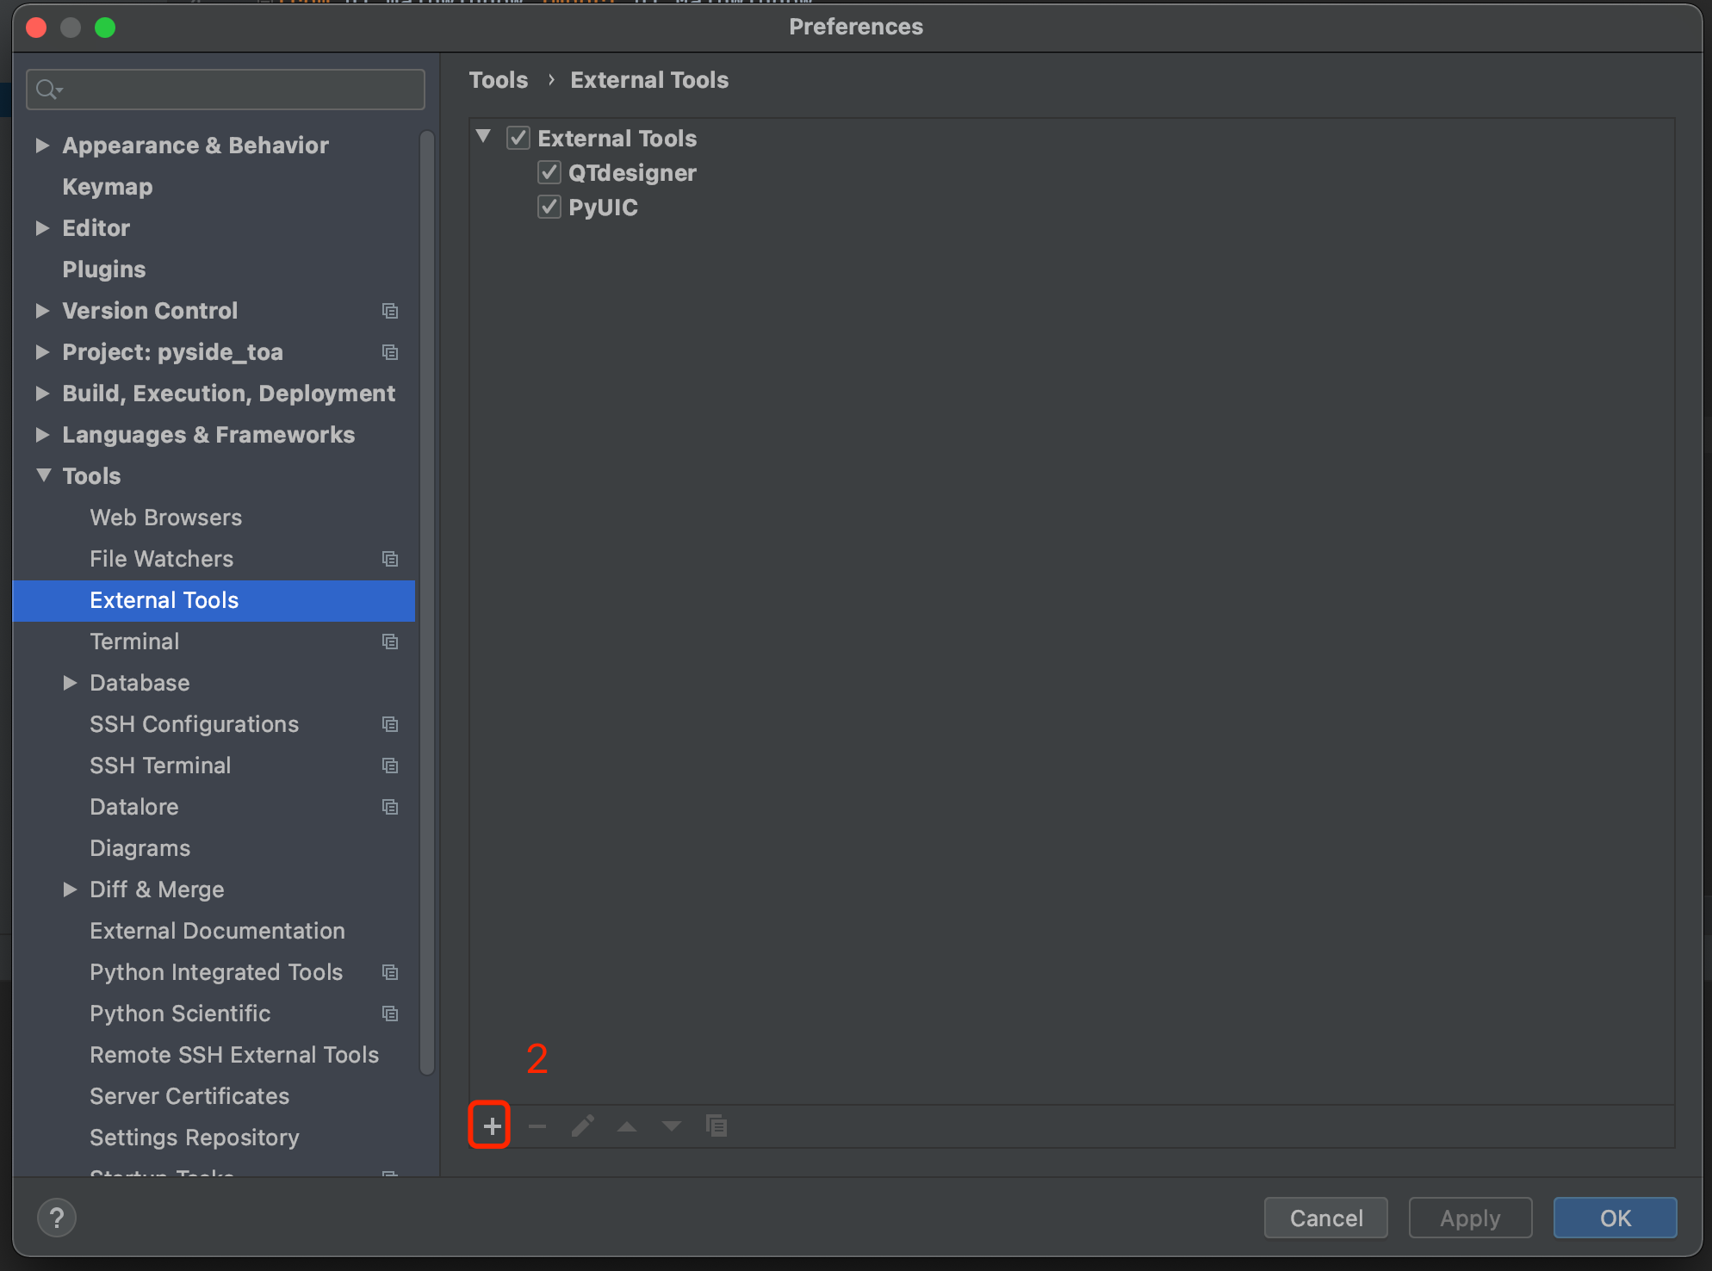The height and width of the screenshot is (1271, 1712).
Task: Collapse External Tools group in tool list
Action: pyautogui.click(x=484, y=137)
